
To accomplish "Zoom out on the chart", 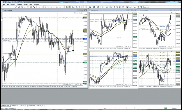I will click(x=79, y=7).
